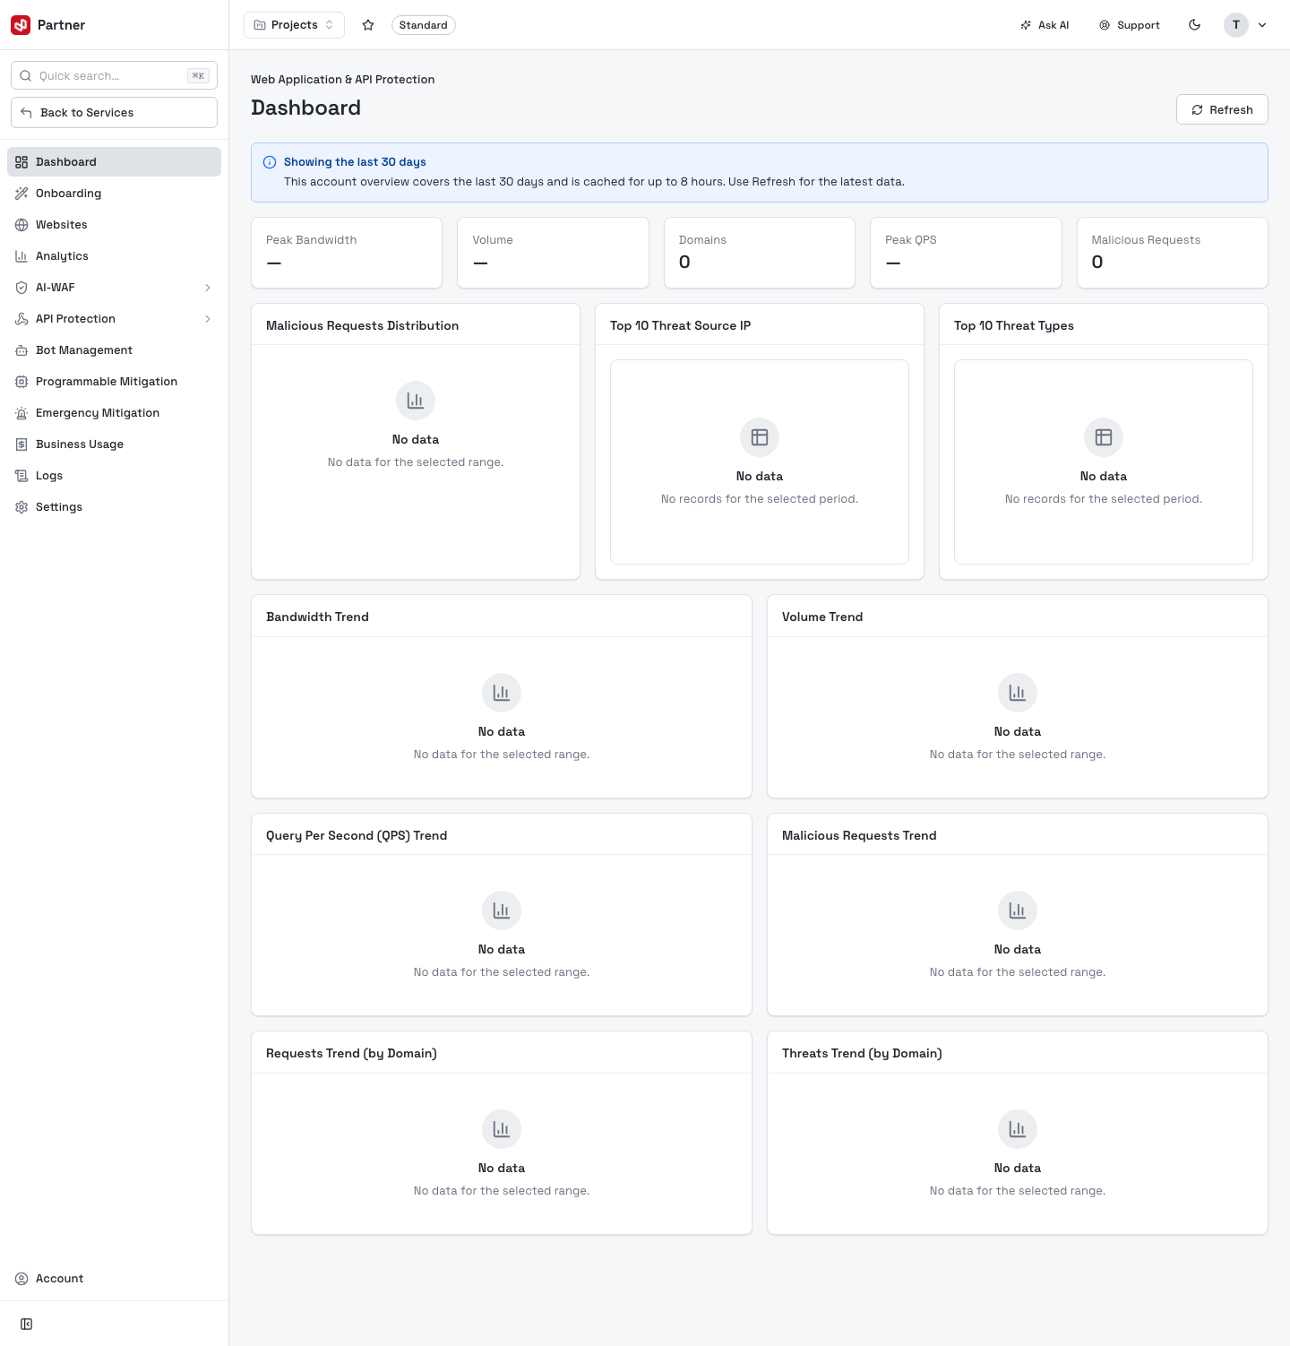Click the API Protection icon
The width and height of the screenshot is (1290, 1346).
[x=21, y=319]
